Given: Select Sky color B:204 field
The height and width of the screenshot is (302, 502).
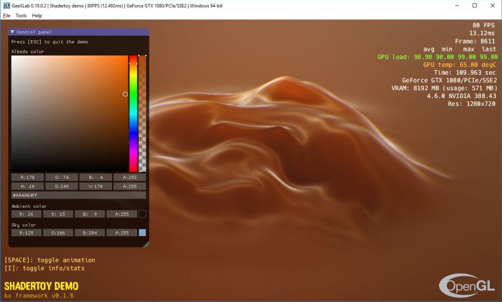Looking at the screenshot, I should (90, 233).
